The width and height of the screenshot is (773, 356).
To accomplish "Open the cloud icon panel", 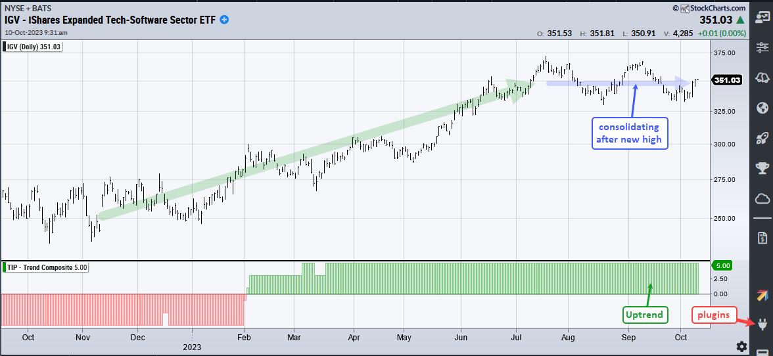I will (x=762, y=198).
